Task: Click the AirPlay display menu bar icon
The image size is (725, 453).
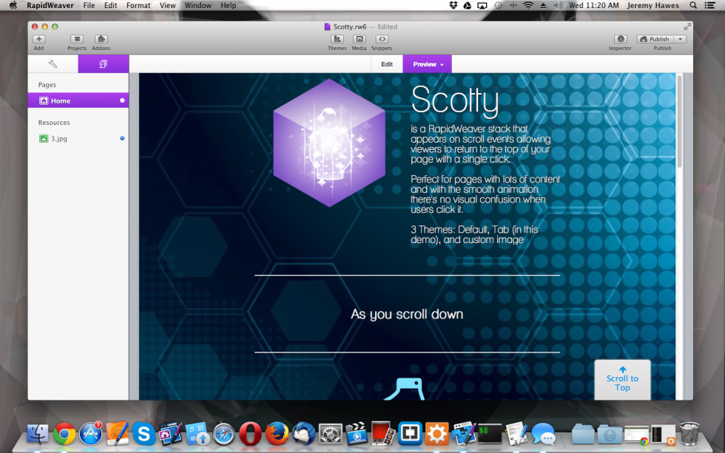Action: click(x=482, y=5)
